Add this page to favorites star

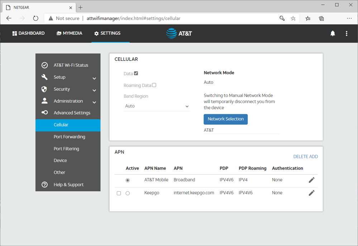click(x=293, y=18)
